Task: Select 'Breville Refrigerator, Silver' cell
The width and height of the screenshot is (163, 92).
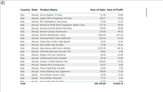Action: click(53, 35)
